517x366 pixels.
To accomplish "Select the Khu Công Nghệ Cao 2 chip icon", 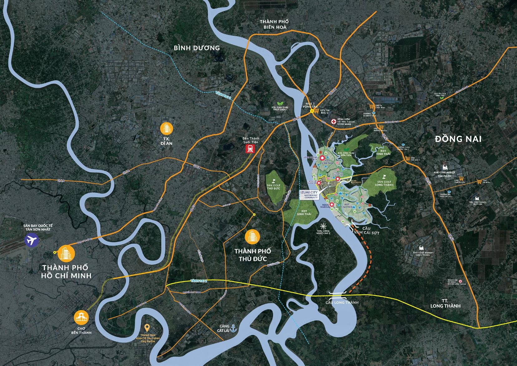I will (323, 225).
